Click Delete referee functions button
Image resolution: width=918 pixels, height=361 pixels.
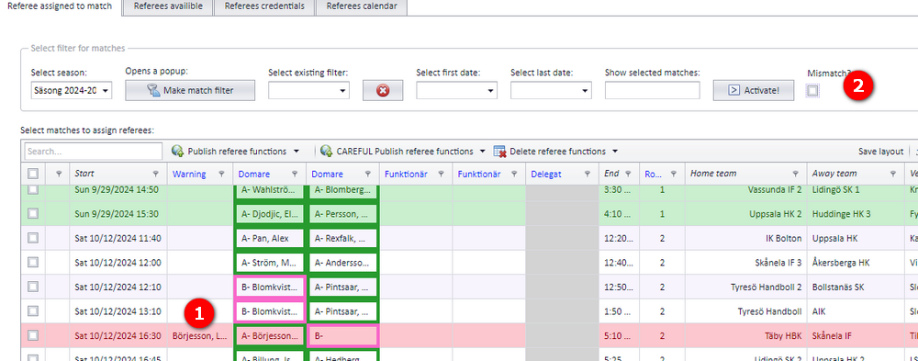pos(550,152)
